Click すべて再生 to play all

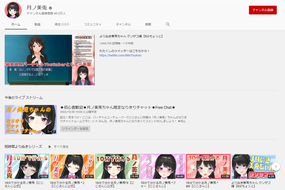[x=61, y=147]
